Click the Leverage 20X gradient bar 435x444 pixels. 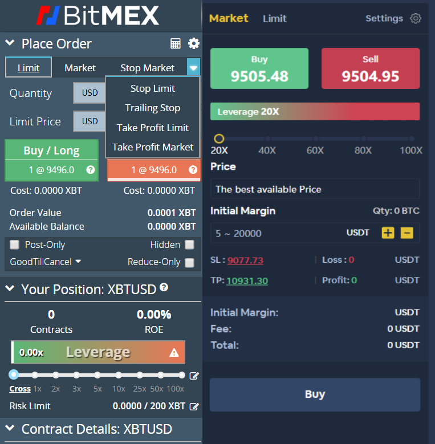pyautogui.click(x=315, y=112)
